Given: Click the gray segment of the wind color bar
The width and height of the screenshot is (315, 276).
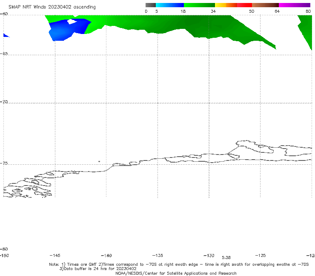Looking at the screenshot, I should (151, 5).
